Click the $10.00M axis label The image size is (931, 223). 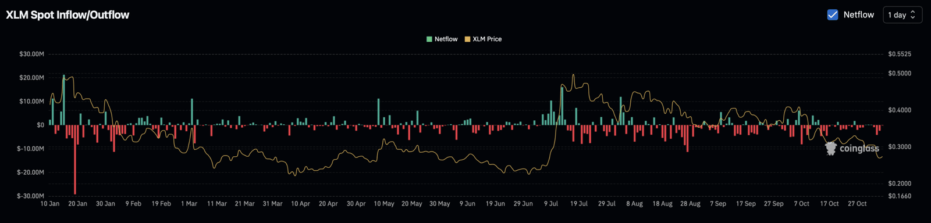[31, 101]
